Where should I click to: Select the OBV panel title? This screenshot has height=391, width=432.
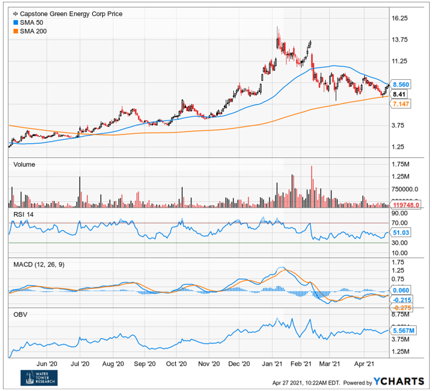pyautogui.click(x=21, y=315)
